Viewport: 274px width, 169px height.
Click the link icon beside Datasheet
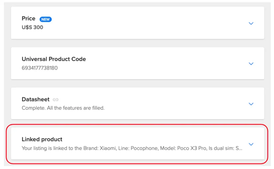click(56, 99)
